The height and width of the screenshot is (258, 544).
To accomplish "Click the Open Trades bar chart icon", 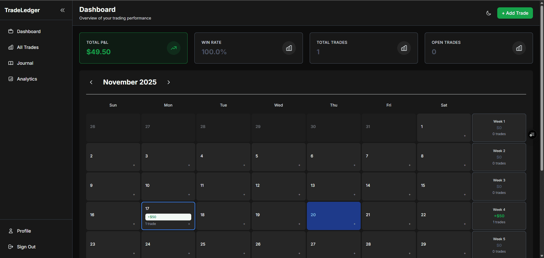I will point(519,48).
